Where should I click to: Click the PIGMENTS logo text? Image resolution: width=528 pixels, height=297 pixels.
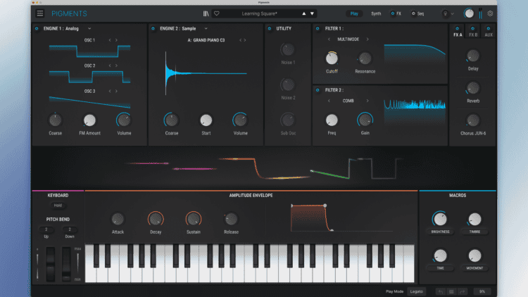click(x=69, y=13)
